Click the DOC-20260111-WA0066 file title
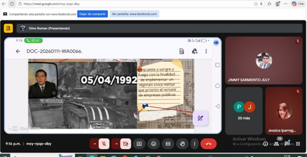 [54, 51]
